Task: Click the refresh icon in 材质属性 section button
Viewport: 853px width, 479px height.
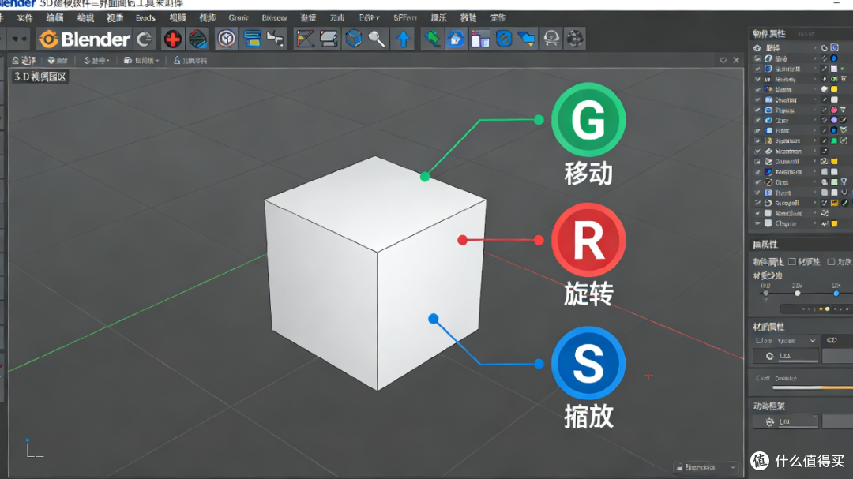Action: click(770, 356)
